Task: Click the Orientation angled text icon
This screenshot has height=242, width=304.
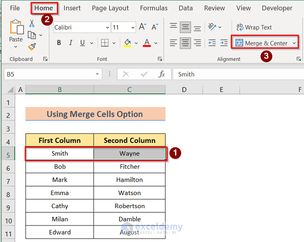Action: click(212, 27)
